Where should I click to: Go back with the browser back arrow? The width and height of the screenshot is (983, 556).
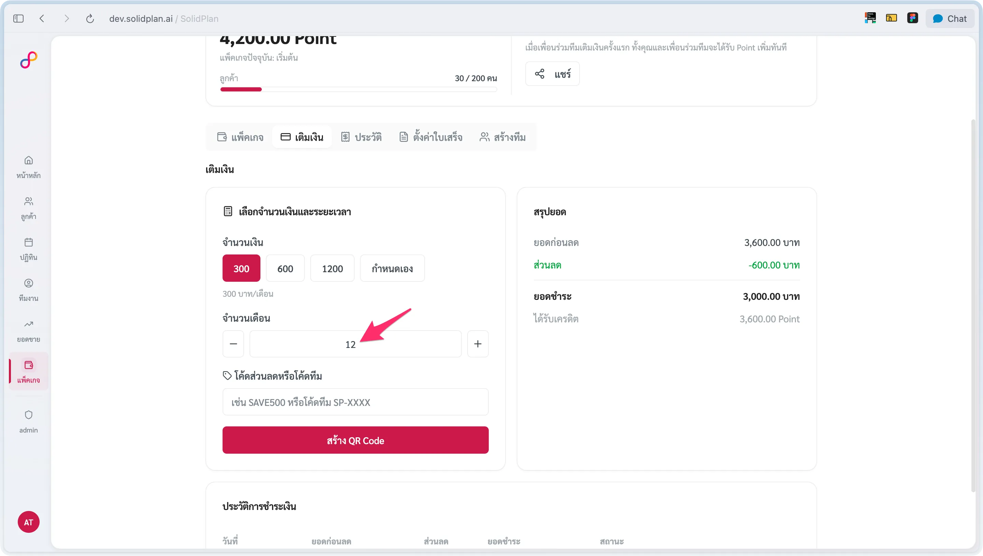42,18
